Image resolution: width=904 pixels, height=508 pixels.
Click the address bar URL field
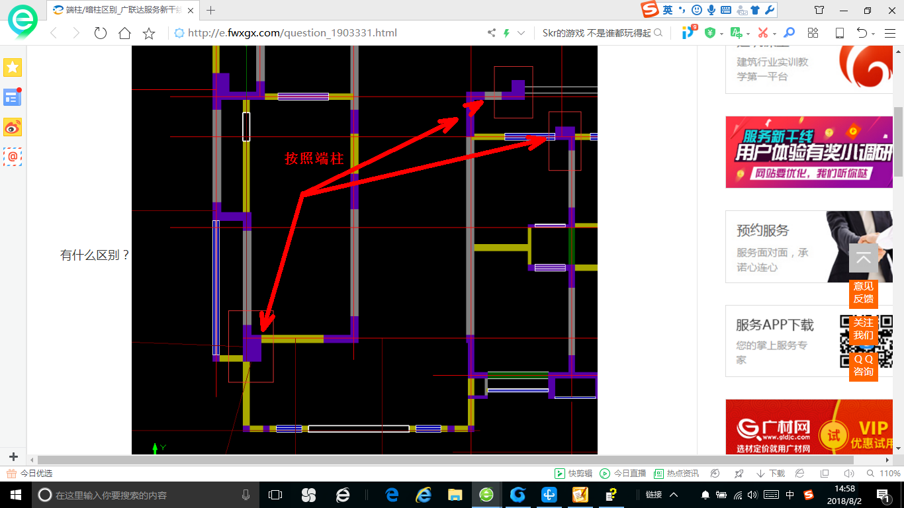(x=328, y=33)
